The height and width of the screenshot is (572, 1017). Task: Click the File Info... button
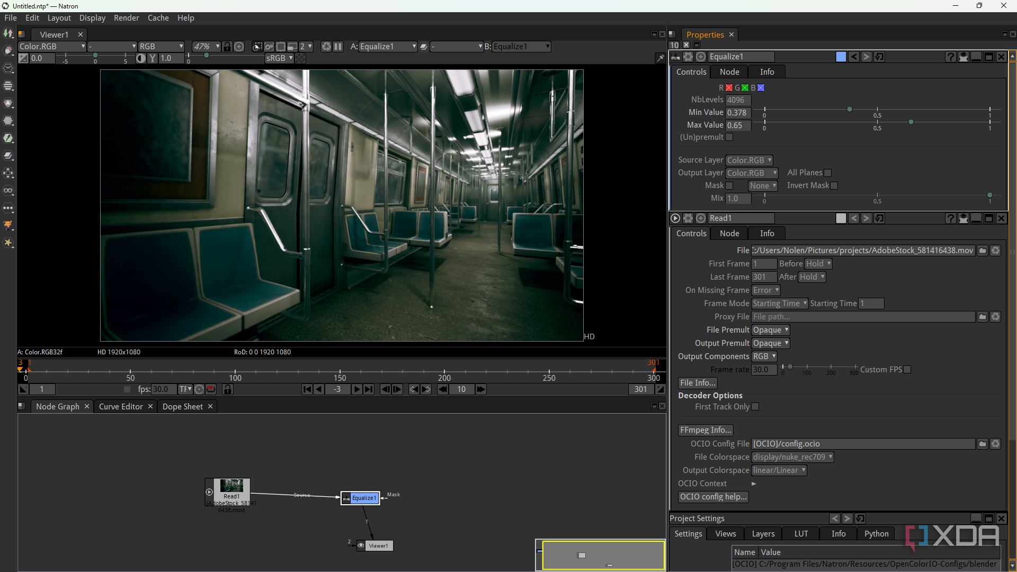coord(698,383)
